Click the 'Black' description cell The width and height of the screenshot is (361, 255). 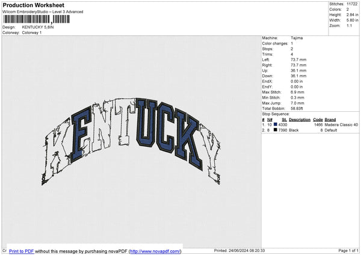click(x=294, y=131)
